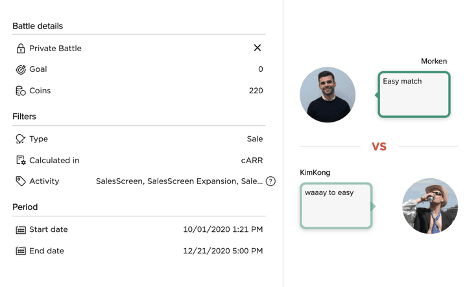467x287 pixels.
Task: Click the truncated Activity list value
Action: (x=179, y=181)
